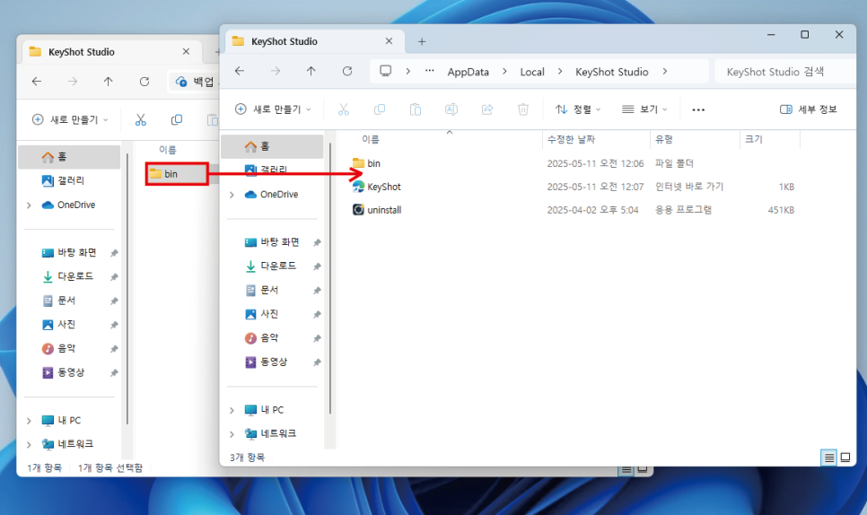Switch front window to large thumbnails view
The image size is (867, 515).
click(845, 458)
